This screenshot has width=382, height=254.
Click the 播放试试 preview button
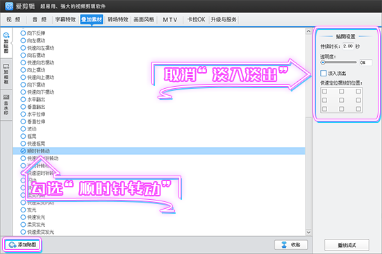[x=347, y=245]
